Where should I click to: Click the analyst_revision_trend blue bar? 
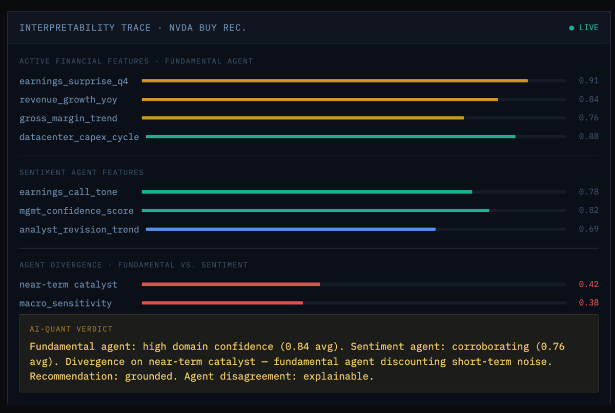click(291, 230)
